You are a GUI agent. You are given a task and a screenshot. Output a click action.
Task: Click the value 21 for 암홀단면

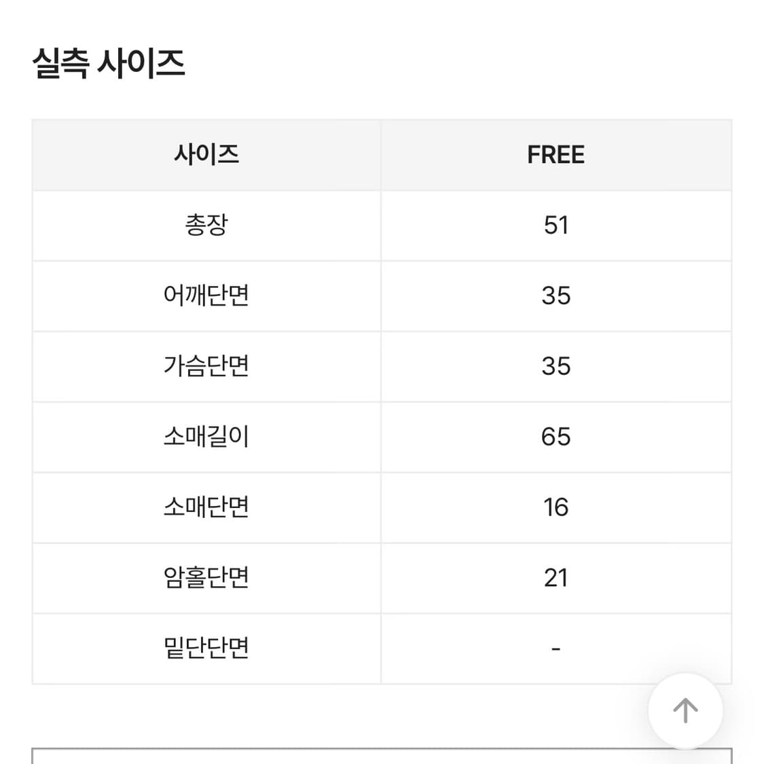(556, 578)
